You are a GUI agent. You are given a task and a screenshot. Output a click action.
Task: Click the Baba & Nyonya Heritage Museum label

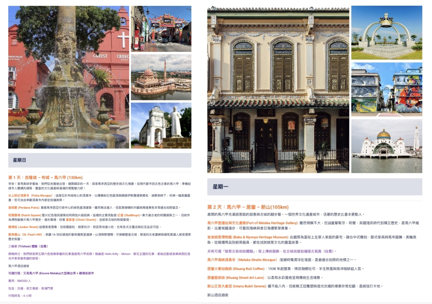coord(248,237)
